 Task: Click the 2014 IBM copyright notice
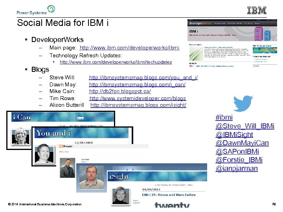click(45, 204)
